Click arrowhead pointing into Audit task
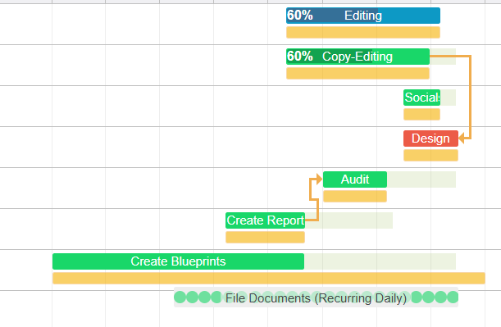The width and height of the screenshot is (501, 327). pos(319,179)
